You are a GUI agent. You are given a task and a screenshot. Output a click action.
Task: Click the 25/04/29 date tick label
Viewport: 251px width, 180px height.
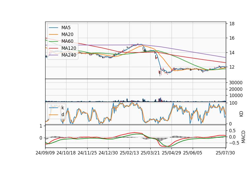172,153
